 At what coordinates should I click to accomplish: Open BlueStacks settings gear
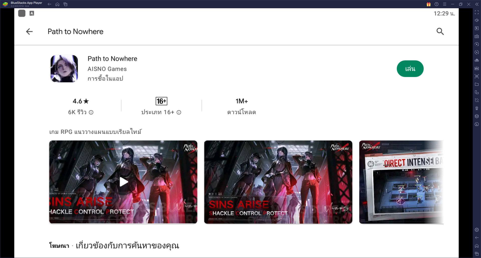coord(477,230)
